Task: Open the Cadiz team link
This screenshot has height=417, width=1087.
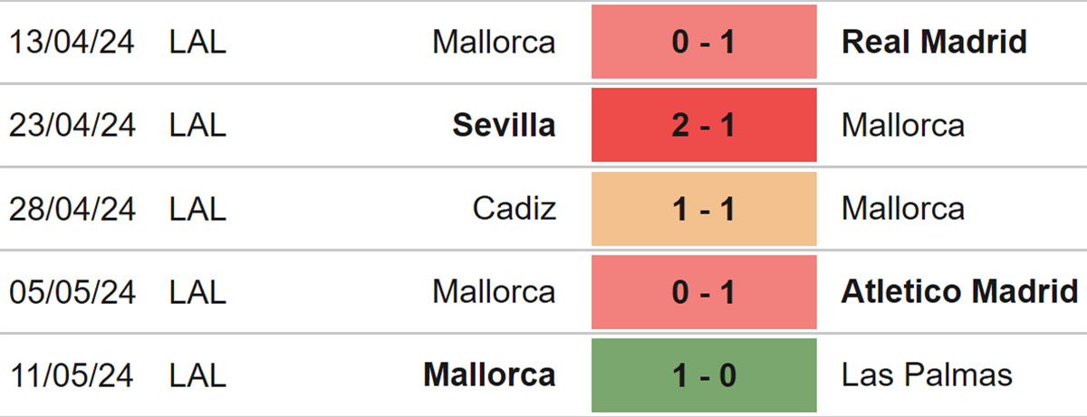Action: coord(515,209)
